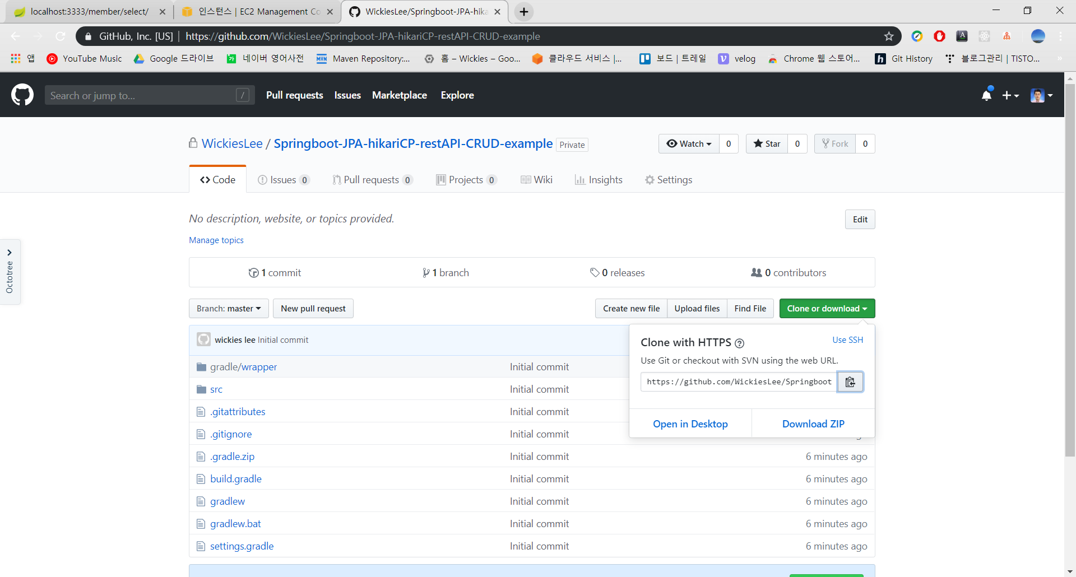Switch to localhost:3333 browser tab
Image resolution: width=1076 pixels, height=577 pixels.
(x=89, y=12)
